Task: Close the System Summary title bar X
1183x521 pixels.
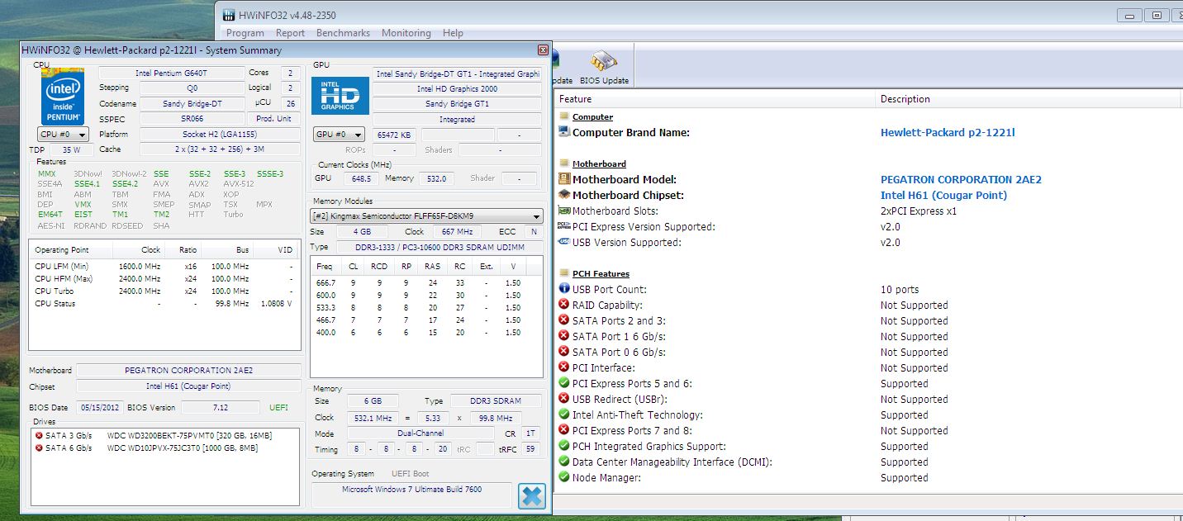Action: tap(543, 50)
